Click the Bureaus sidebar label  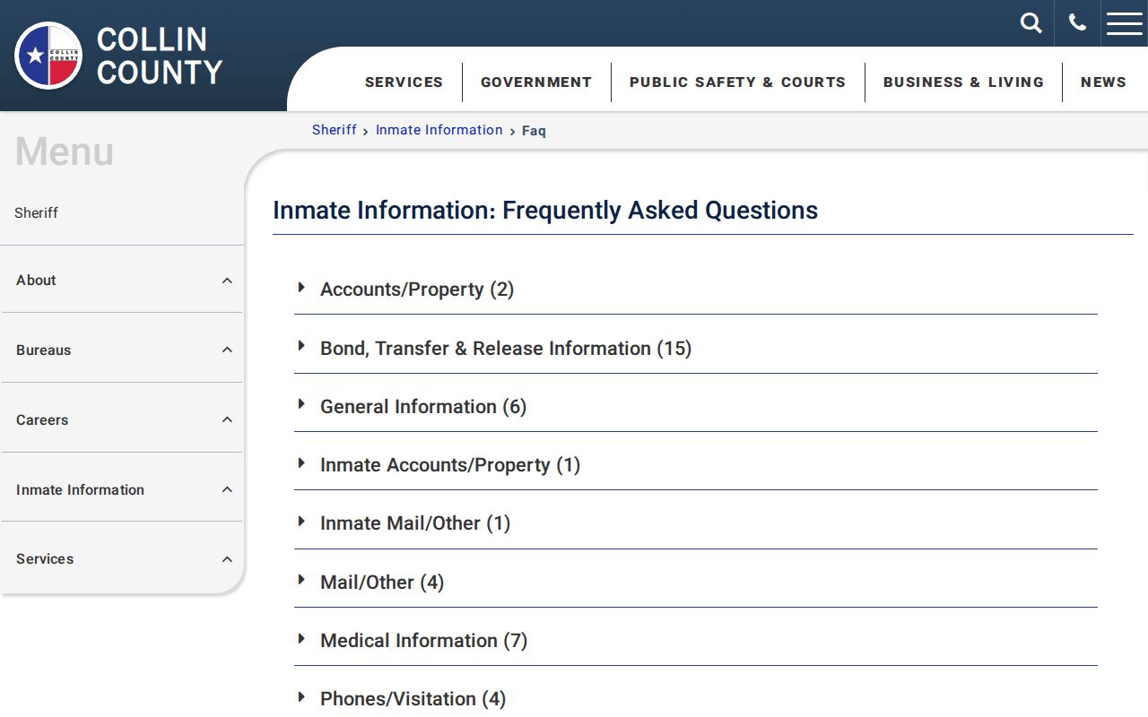pyautogui.click(x=43, y=350)
